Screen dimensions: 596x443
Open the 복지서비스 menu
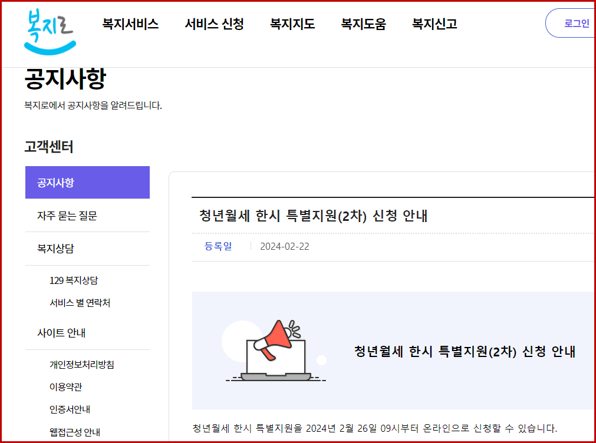point(130,24)
